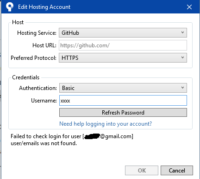200x179 pixels.
Task: Focus the Username text field
Action: pyautogui.click(x=123, y=101)
